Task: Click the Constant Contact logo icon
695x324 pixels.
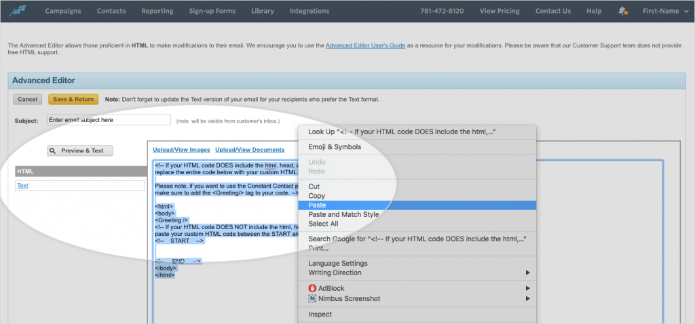Action: click(x=18, y=10)
